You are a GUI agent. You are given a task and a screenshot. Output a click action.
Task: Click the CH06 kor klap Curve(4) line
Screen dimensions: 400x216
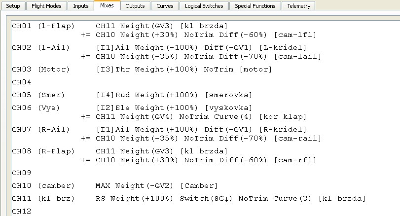tap(201, 117)
